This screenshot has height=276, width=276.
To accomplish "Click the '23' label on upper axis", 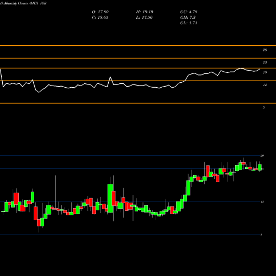I will [264, 62].
